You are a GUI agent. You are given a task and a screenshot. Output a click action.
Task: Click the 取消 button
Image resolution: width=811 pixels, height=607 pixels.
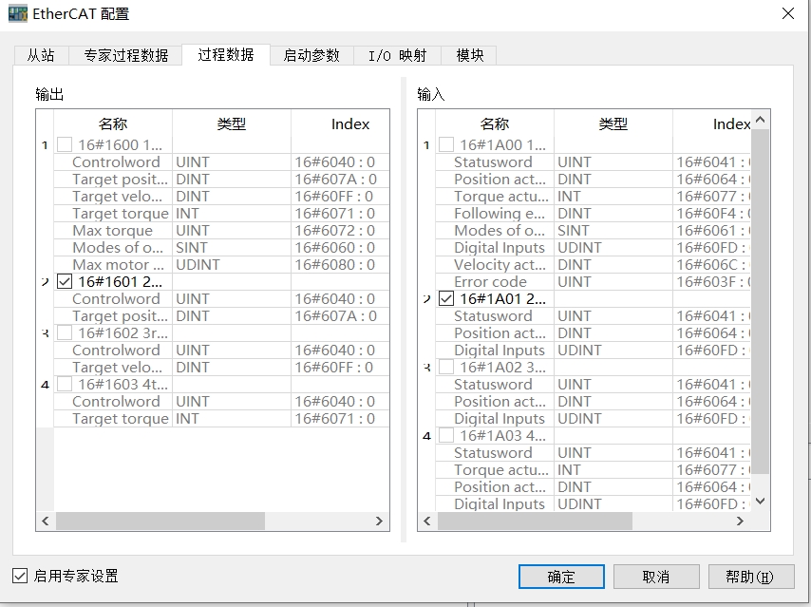click(x=656, y=577)
